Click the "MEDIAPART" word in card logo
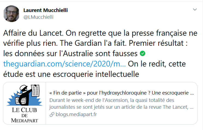203x130 pixels. [x=25, y=120]
